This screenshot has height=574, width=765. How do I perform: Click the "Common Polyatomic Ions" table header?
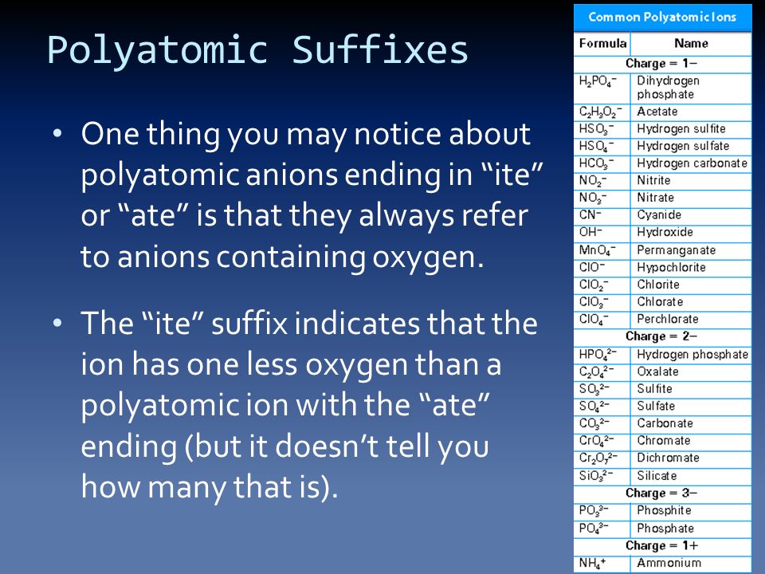662,17
